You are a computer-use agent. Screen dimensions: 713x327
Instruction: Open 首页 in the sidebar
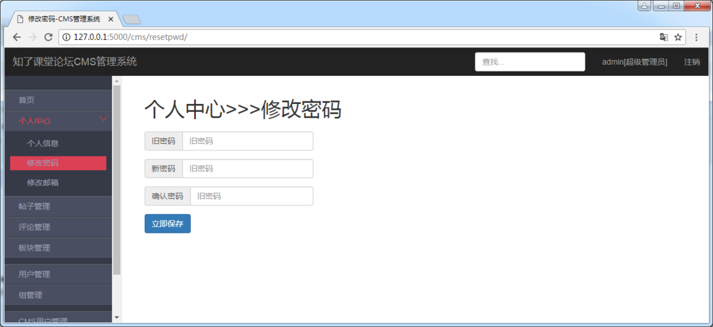[58, 100]
